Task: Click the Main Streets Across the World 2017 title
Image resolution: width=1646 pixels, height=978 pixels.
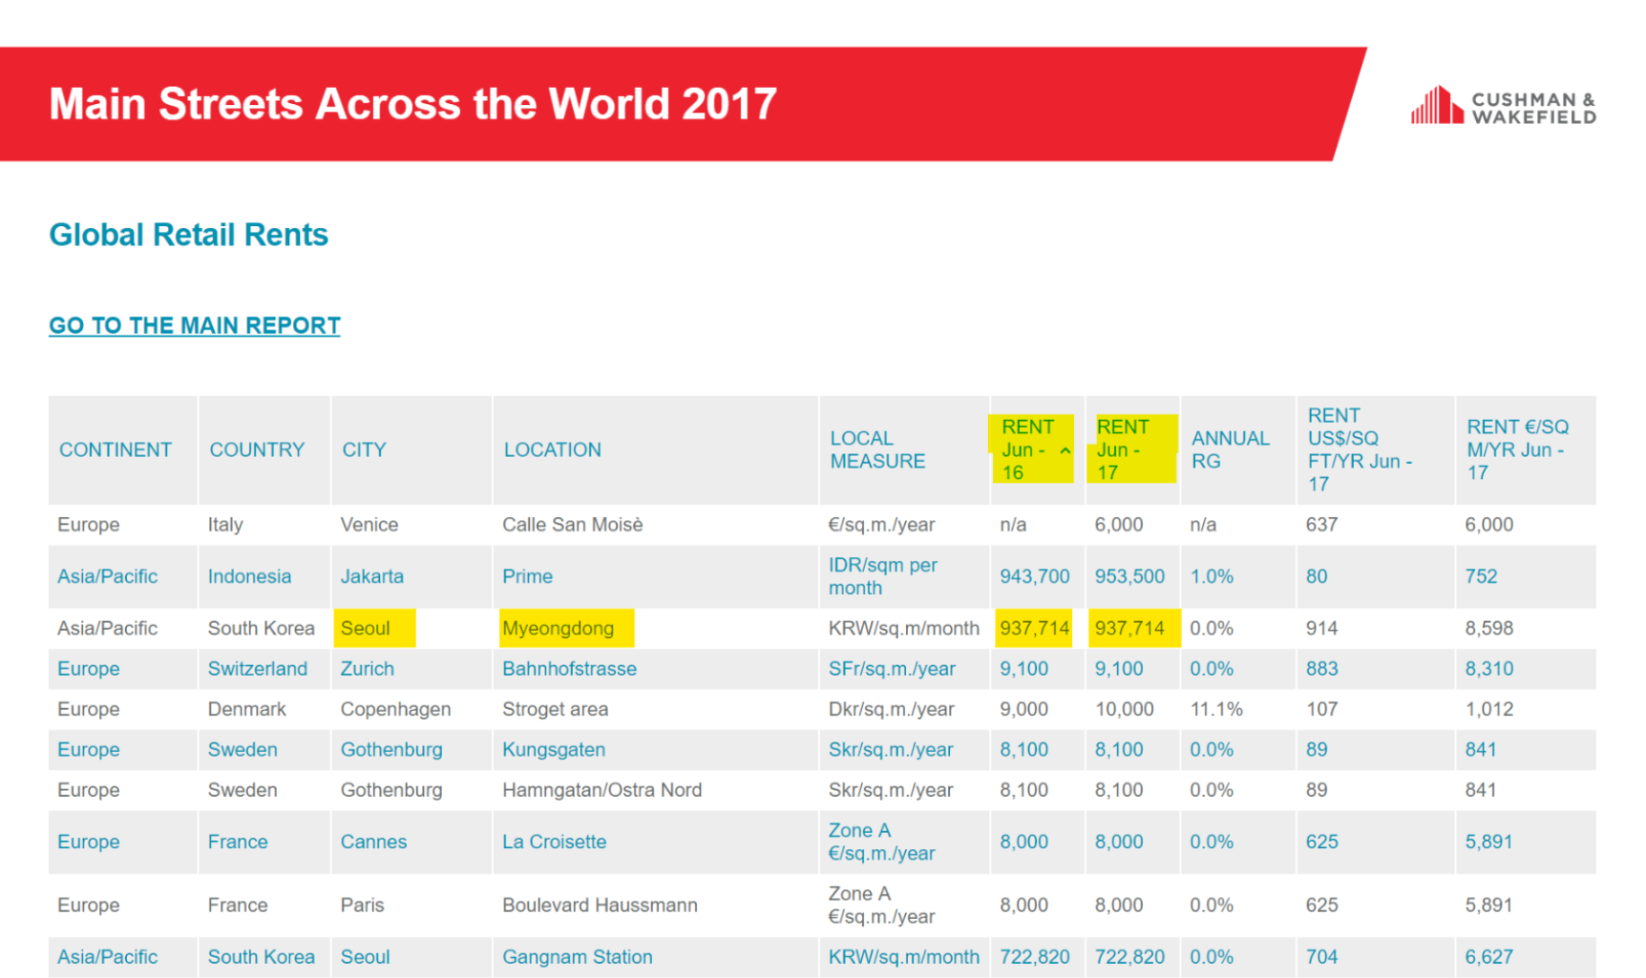Action: coord(412,104)
